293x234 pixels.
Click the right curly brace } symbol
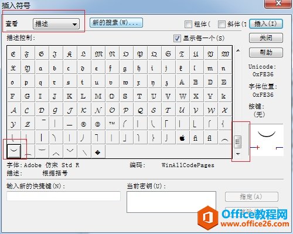[154, 138]
